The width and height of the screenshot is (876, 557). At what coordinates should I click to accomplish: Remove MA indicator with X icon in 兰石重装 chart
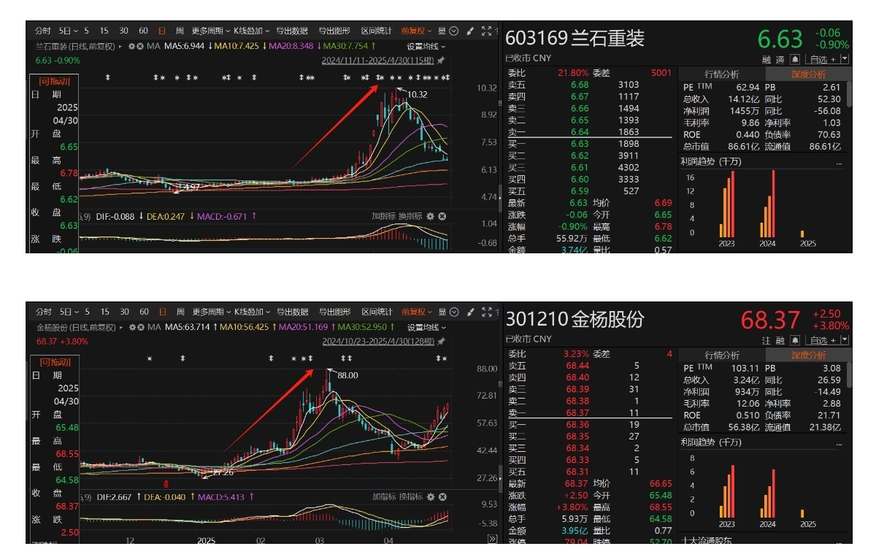[142, 46]
